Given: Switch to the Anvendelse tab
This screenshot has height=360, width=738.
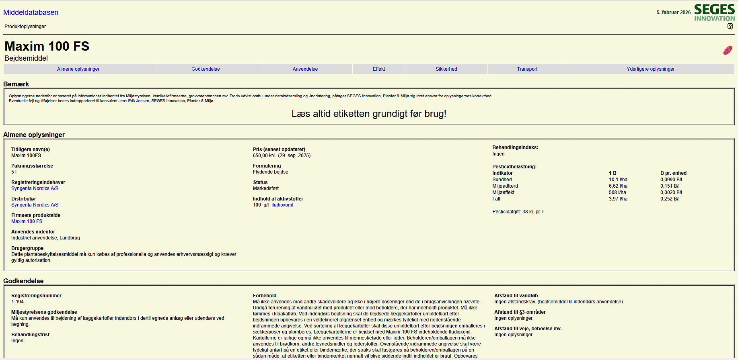Looking at the screenshot, I should pyautogui.click(x=305, y=69).
